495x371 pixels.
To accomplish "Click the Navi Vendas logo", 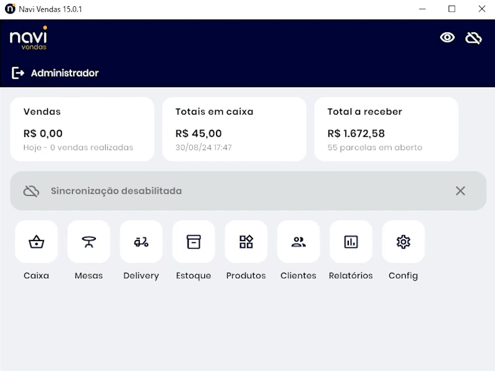I will click(x=28, y=38).
